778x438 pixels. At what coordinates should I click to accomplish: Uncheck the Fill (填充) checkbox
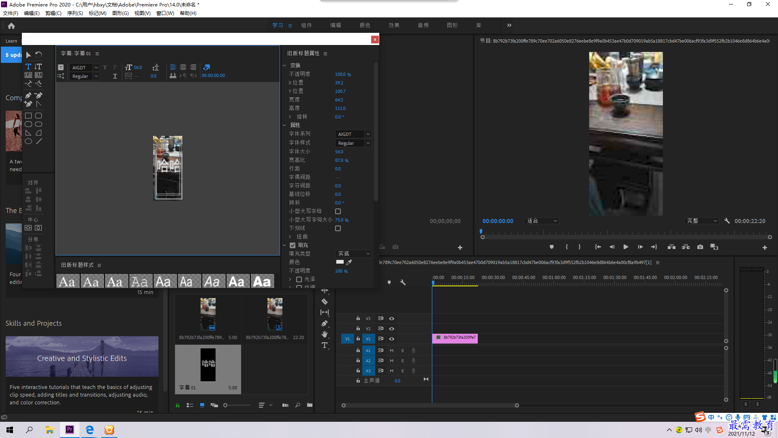pyautogui.click(x=293, y=245)
